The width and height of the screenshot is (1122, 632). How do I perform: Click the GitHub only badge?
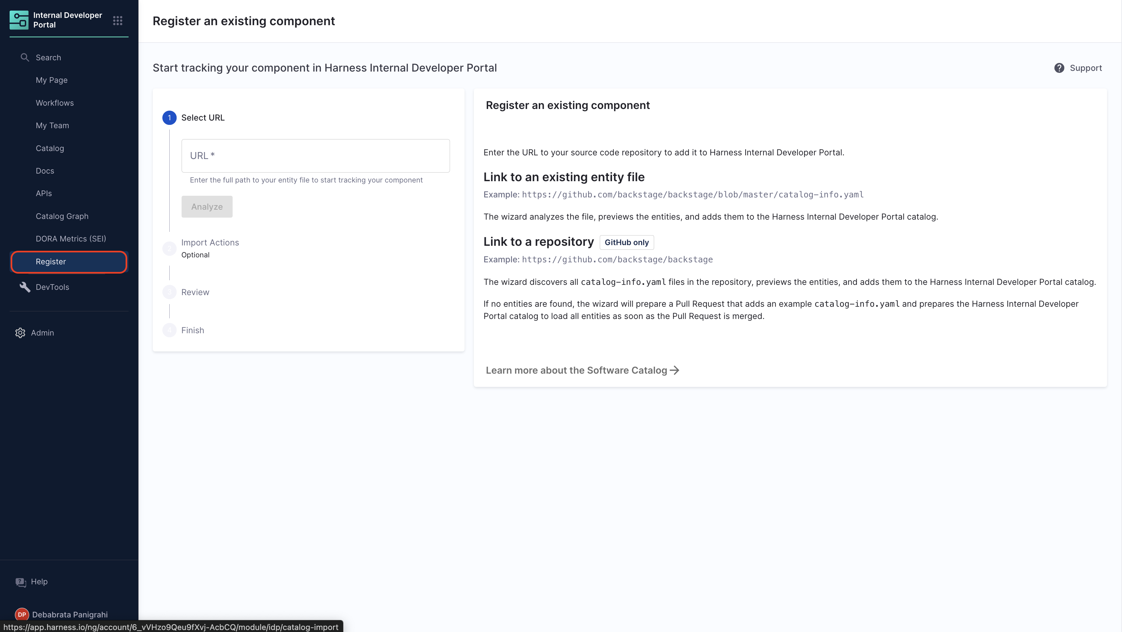pos(626,242)
